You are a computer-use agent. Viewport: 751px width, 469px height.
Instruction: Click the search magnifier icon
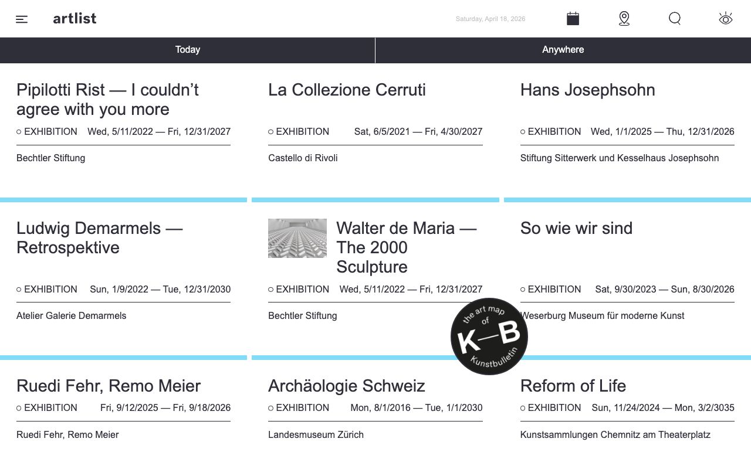coord(675,19)
